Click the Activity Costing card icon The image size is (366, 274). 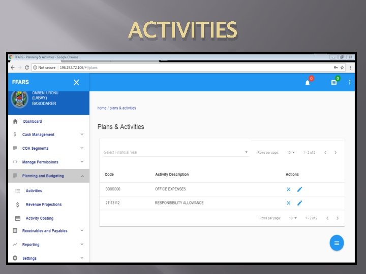[18, 218]
